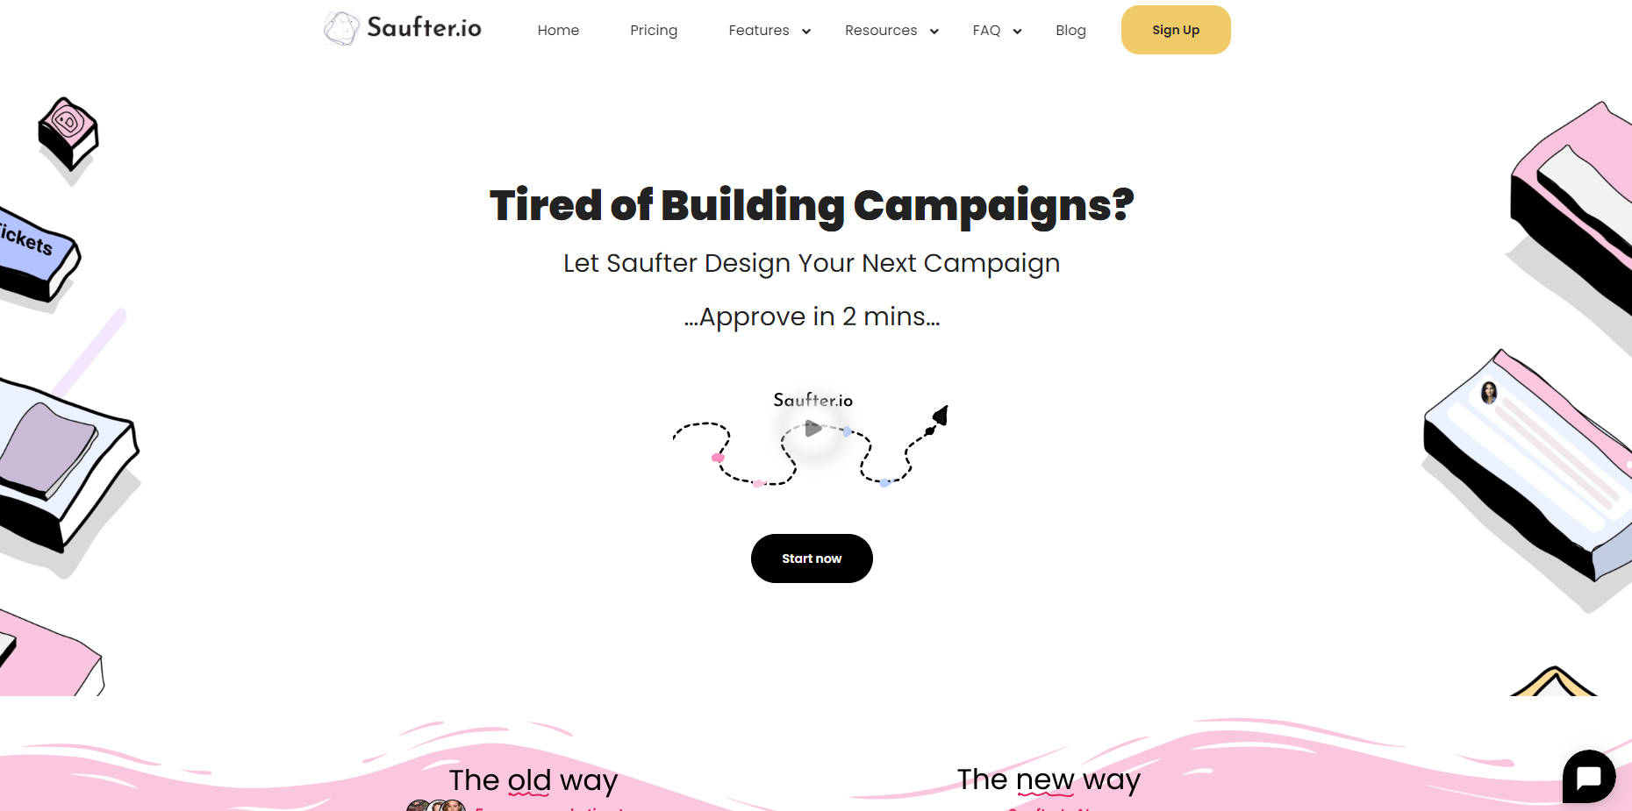Open the Blog link
This screenshot has height=811, width=1632.
point(1070,31)
